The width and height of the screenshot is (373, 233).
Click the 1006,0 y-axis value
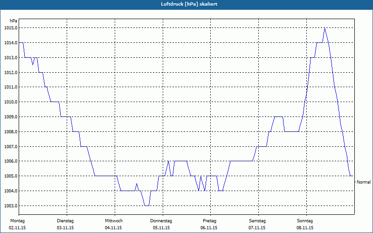pos(11,161)
